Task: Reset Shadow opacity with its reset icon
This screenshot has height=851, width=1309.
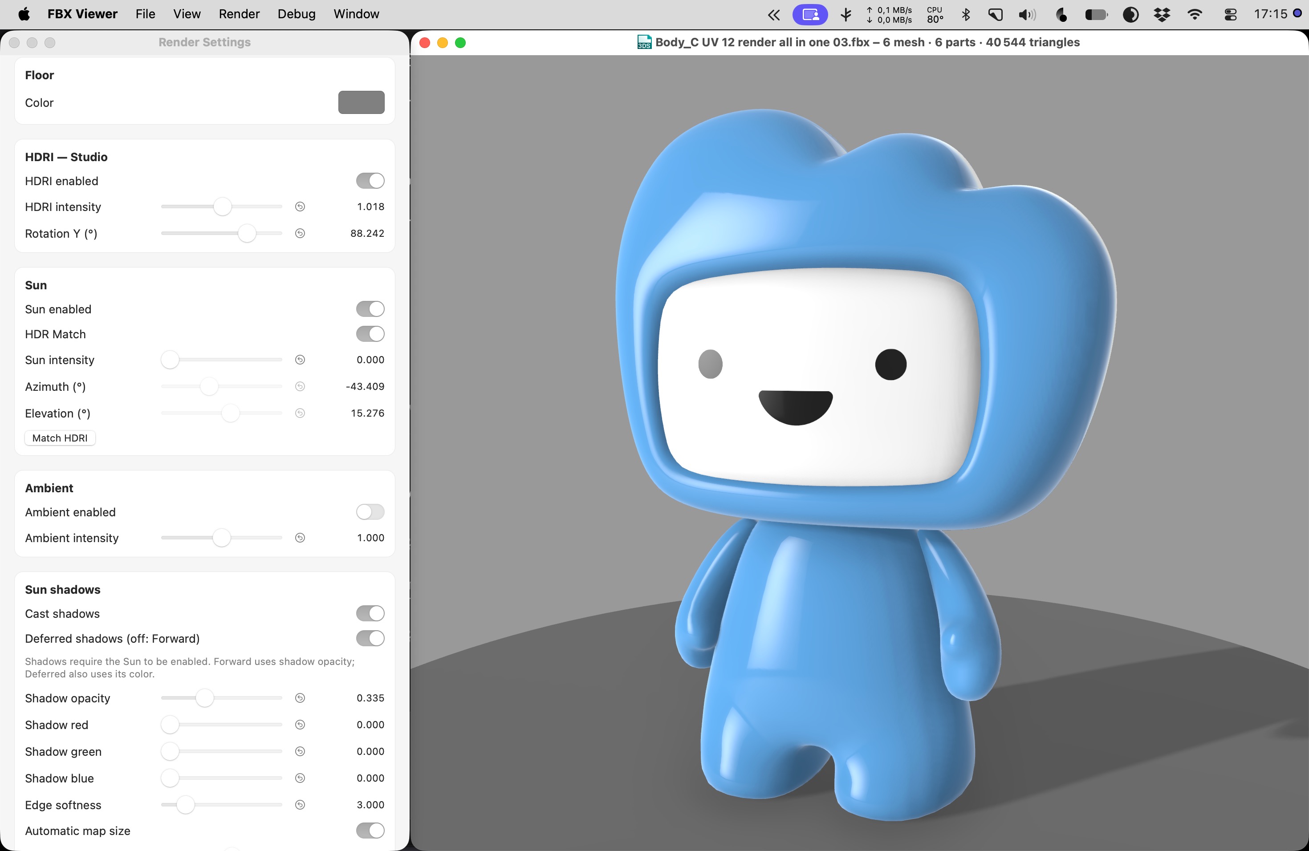Action: pyautogui.click(x=300, y=698)
